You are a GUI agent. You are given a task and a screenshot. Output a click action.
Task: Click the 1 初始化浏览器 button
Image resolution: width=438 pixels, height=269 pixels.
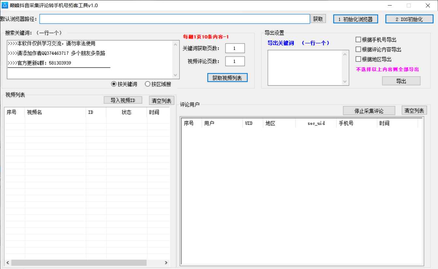tap(355, 19)
